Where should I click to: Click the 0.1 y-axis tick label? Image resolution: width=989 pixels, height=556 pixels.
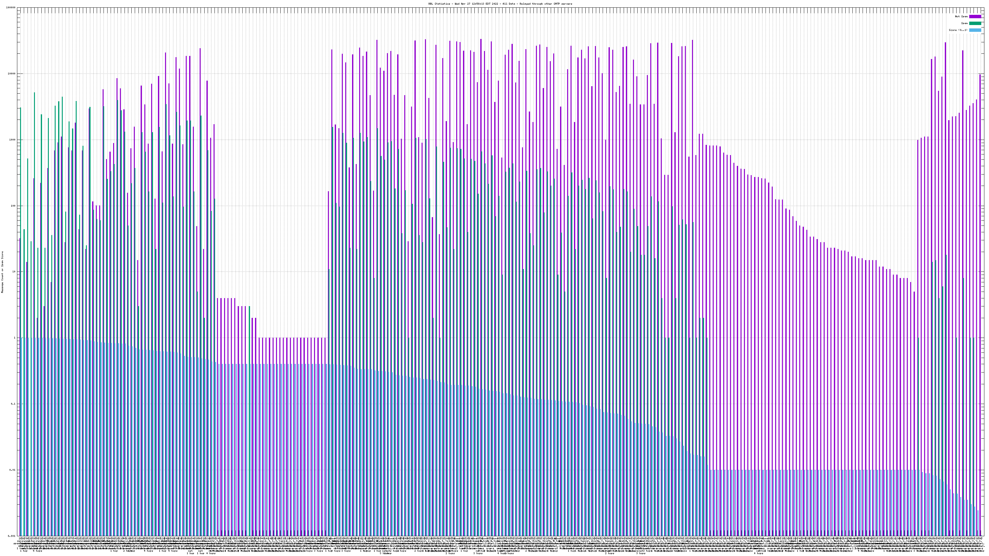[13, 404]
